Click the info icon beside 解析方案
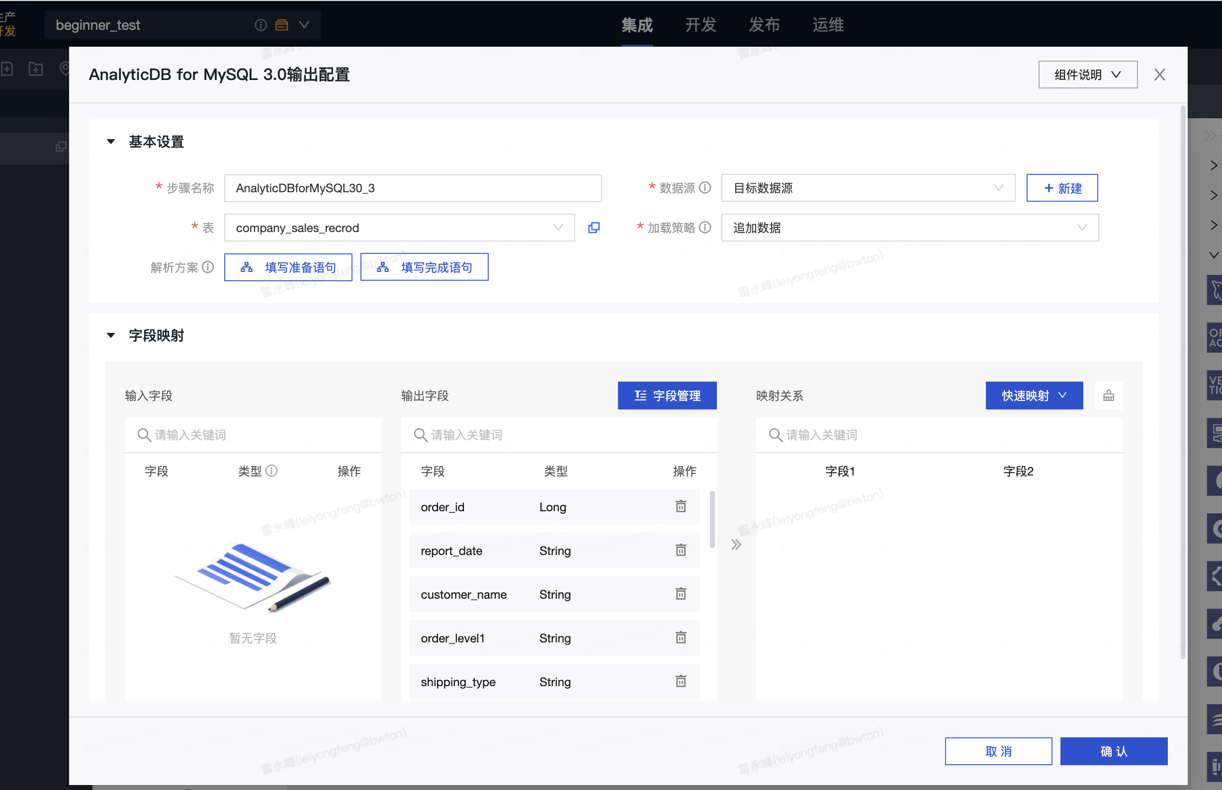Viewport: 1222px width, 790px height. [208, 267]
